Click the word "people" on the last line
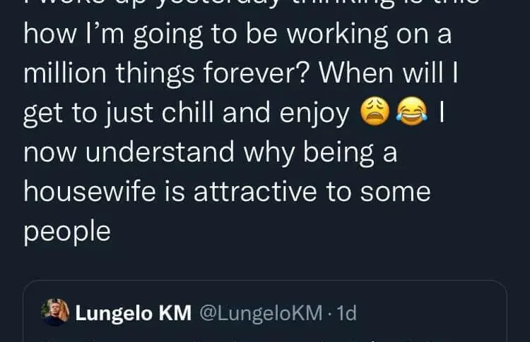The width and height of the screenshot is (530, 342). [x=67, y=231]
